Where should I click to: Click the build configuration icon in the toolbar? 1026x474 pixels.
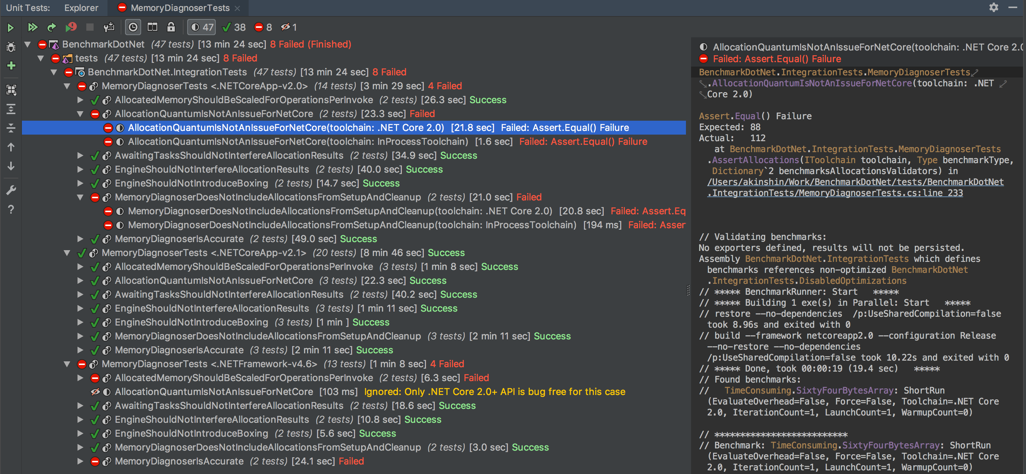109,27
